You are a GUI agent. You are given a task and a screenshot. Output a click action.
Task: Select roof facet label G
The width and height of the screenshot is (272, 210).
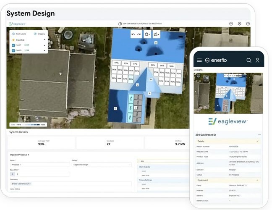[x=156, y=43]
